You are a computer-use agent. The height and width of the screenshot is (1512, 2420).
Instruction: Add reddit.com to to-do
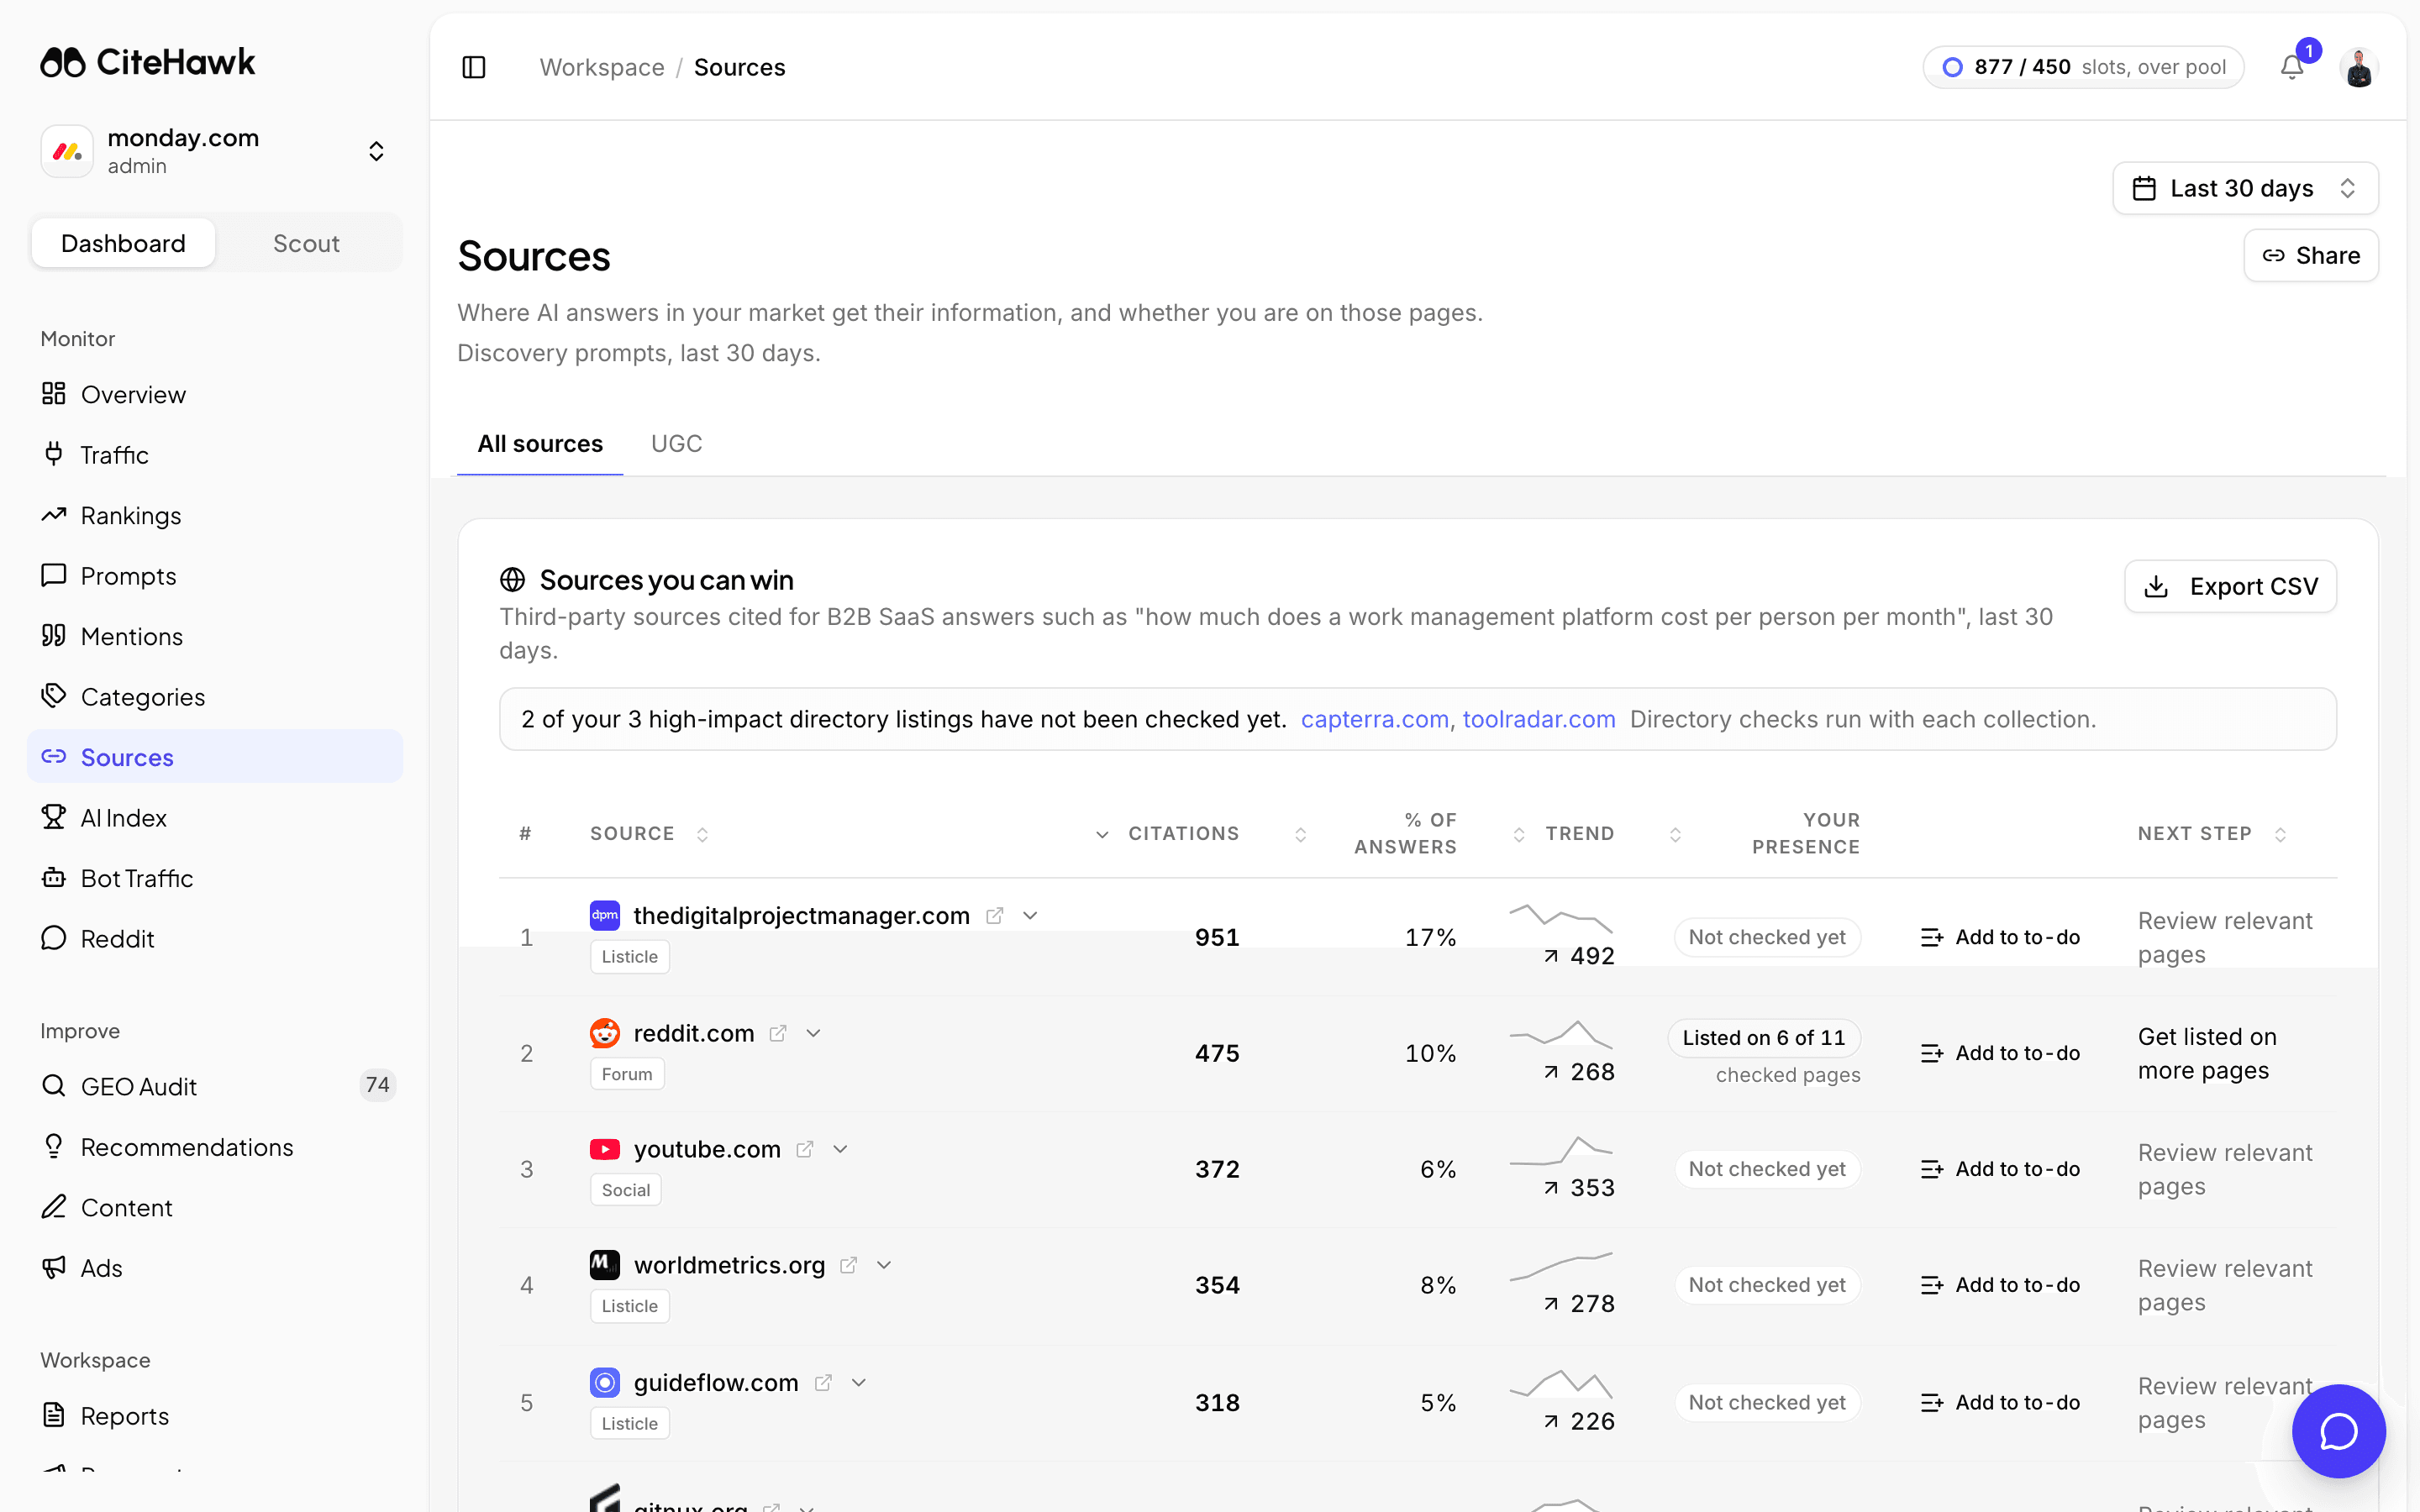(x=2000, y=1053)
